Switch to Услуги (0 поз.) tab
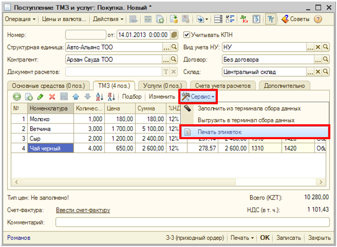Image resolution: width=337 pixels, height=247 pixels. click(162, 85)
